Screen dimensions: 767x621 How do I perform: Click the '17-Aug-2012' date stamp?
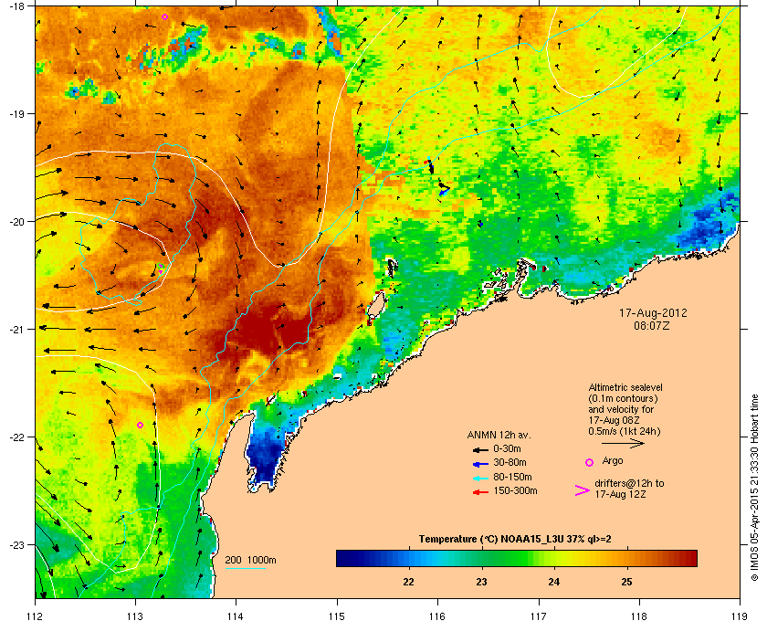pos(653,313)
